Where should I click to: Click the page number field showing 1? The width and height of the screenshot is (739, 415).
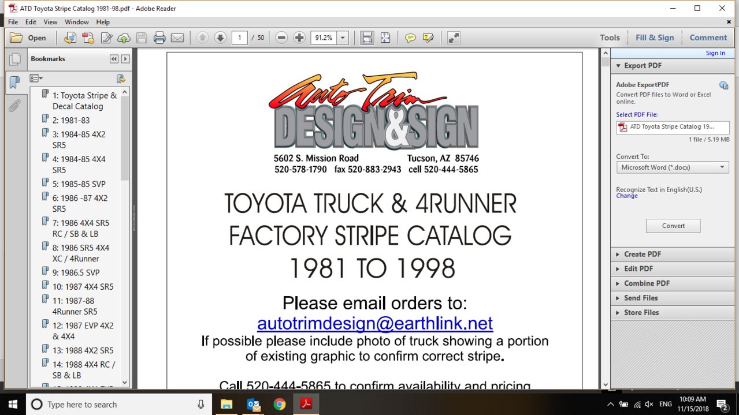(239, 38)
